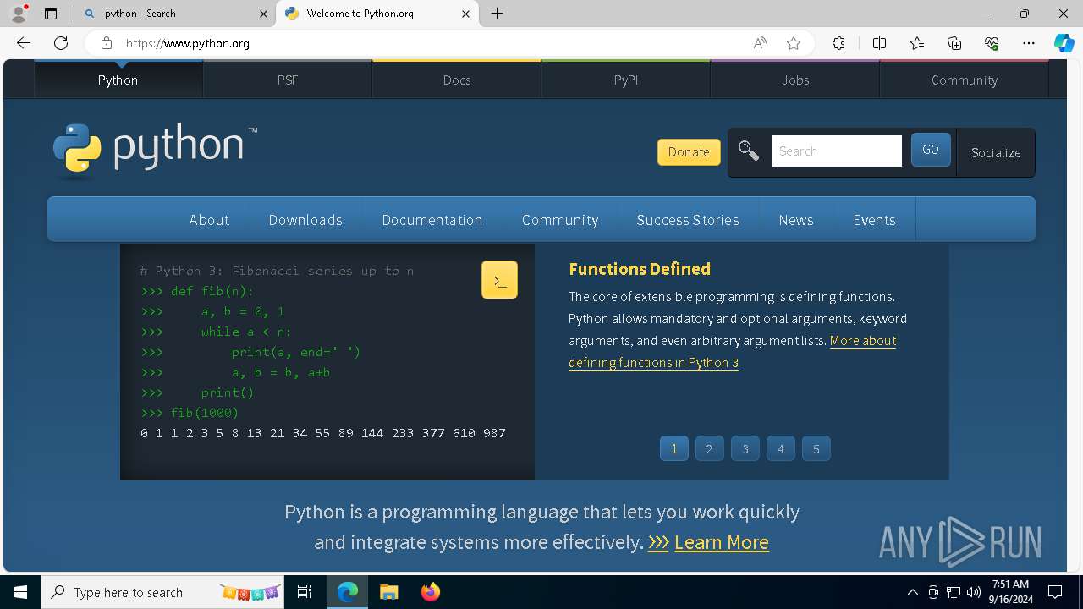Viewport: 1083px width, 609px height.
Task: Open the News menu
Action: point(796,220)
